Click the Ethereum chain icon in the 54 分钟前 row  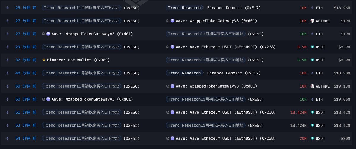pyautogui.click(x=8, y=138)
